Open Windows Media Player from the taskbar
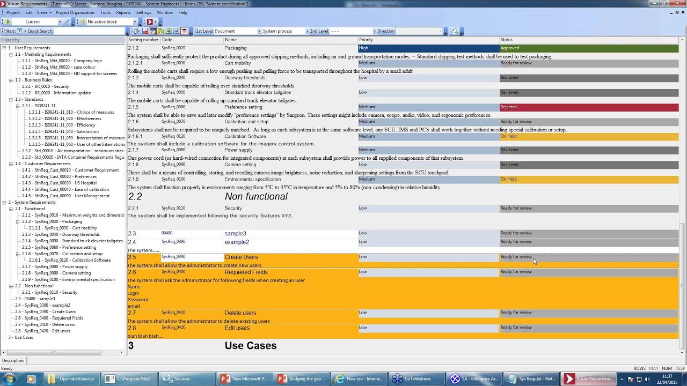 [31, 379]
